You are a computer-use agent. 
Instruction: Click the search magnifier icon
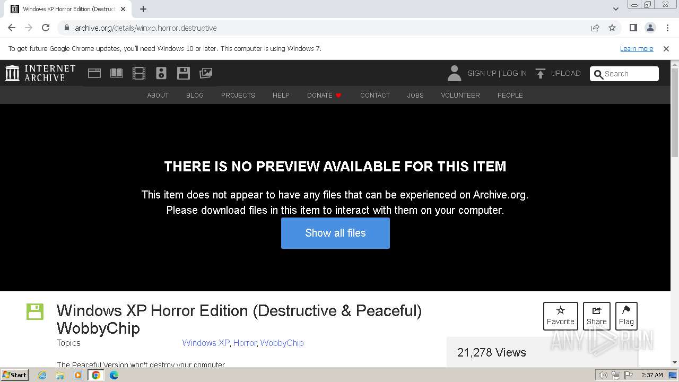click(598, 74)
